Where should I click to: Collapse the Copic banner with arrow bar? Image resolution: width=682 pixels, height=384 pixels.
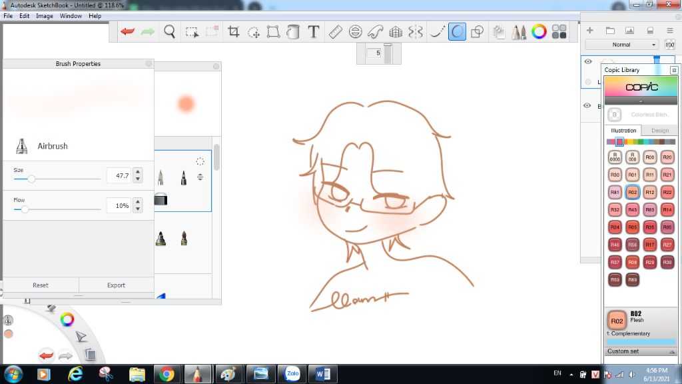(641, 101)
